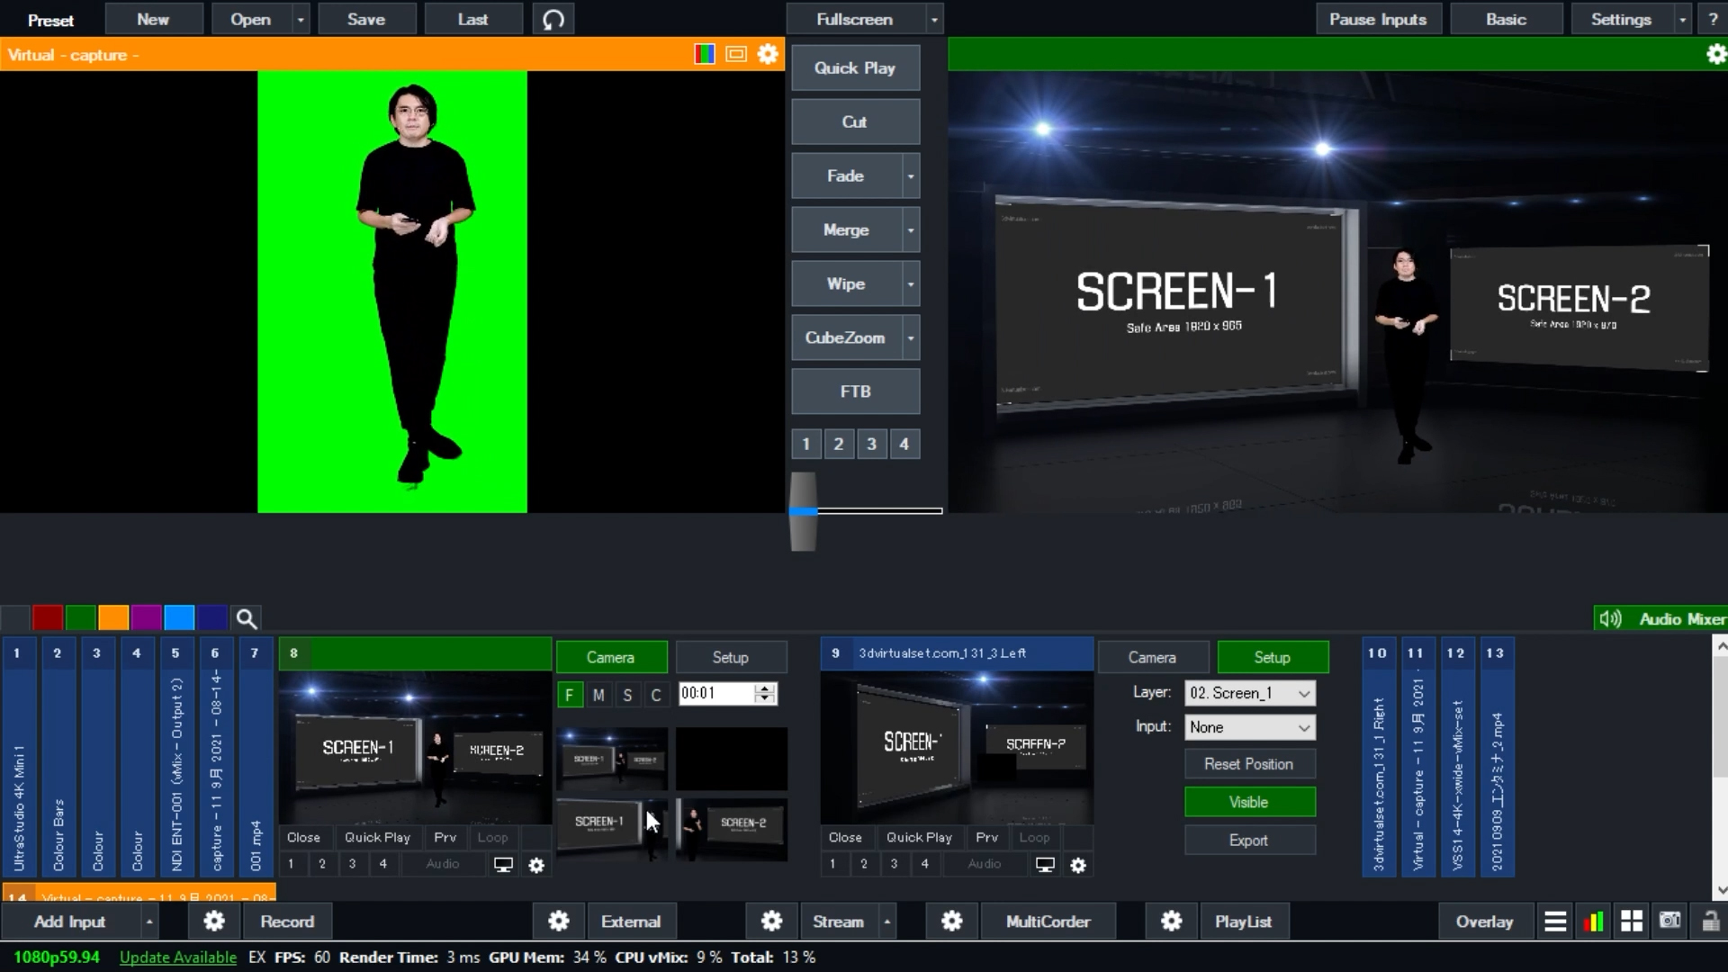Open preview input settings gear
The height and width of the screenshot is (972, 1728).
pos(768,55)
